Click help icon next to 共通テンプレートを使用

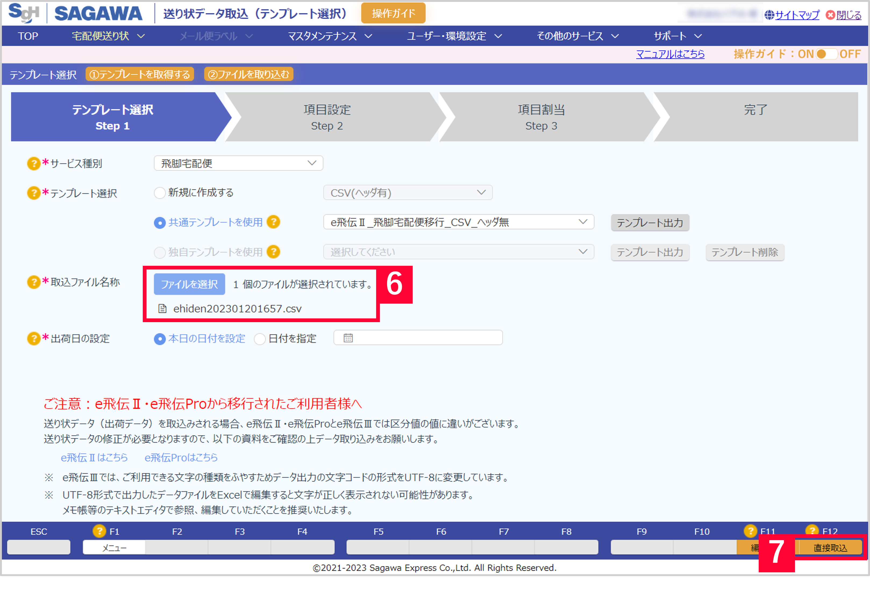tap(273, 222)
